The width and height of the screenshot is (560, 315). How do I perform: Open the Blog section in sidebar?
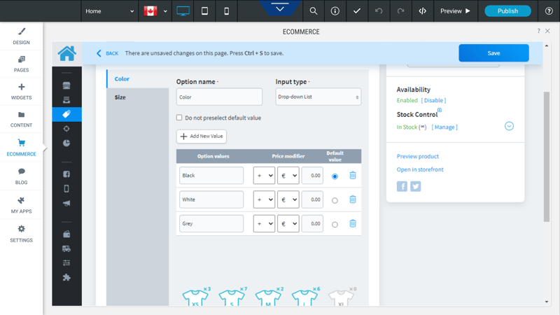(21, 176)
